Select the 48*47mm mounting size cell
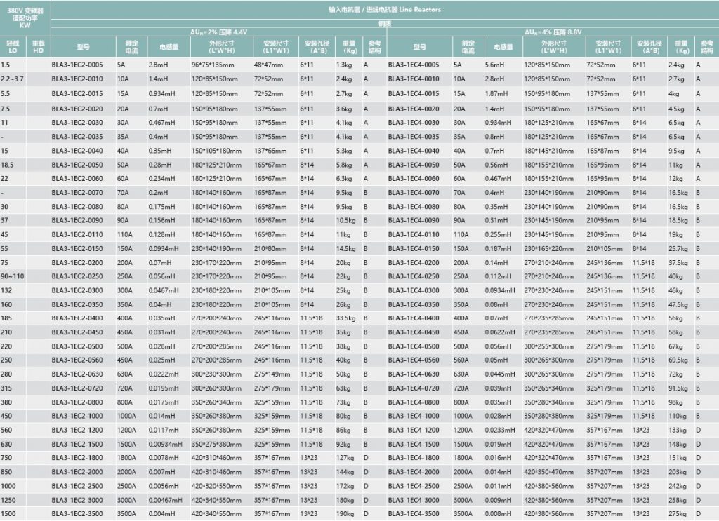719x521 pixels. (268, 65)
